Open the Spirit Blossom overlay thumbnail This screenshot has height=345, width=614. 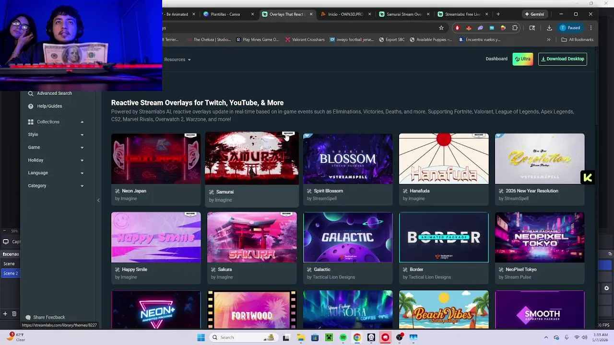click(x=348, y=159)
